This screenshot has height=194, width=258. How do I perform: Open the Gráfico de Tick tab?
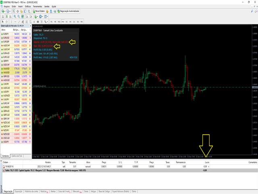[17, 156]
